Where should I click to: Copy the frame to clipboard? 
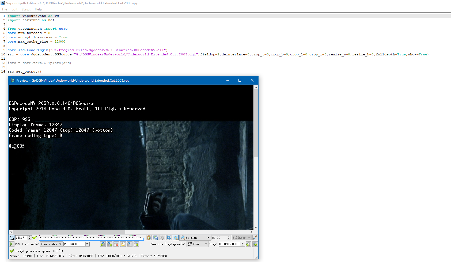click(x=149, y=238)
